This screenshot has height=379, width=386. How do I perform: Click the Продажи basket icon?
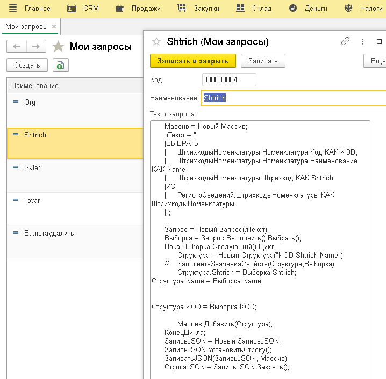click(x=120, y=9)
